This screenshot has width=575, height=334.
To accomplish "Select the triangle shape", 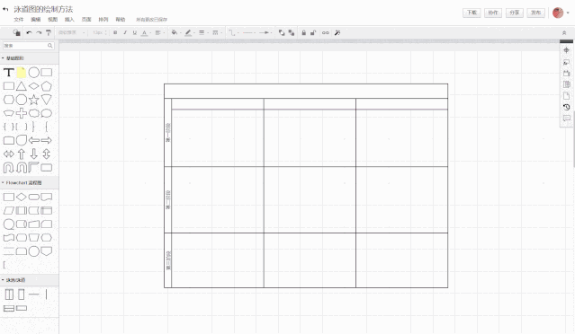I will click(x=22, y=86).
